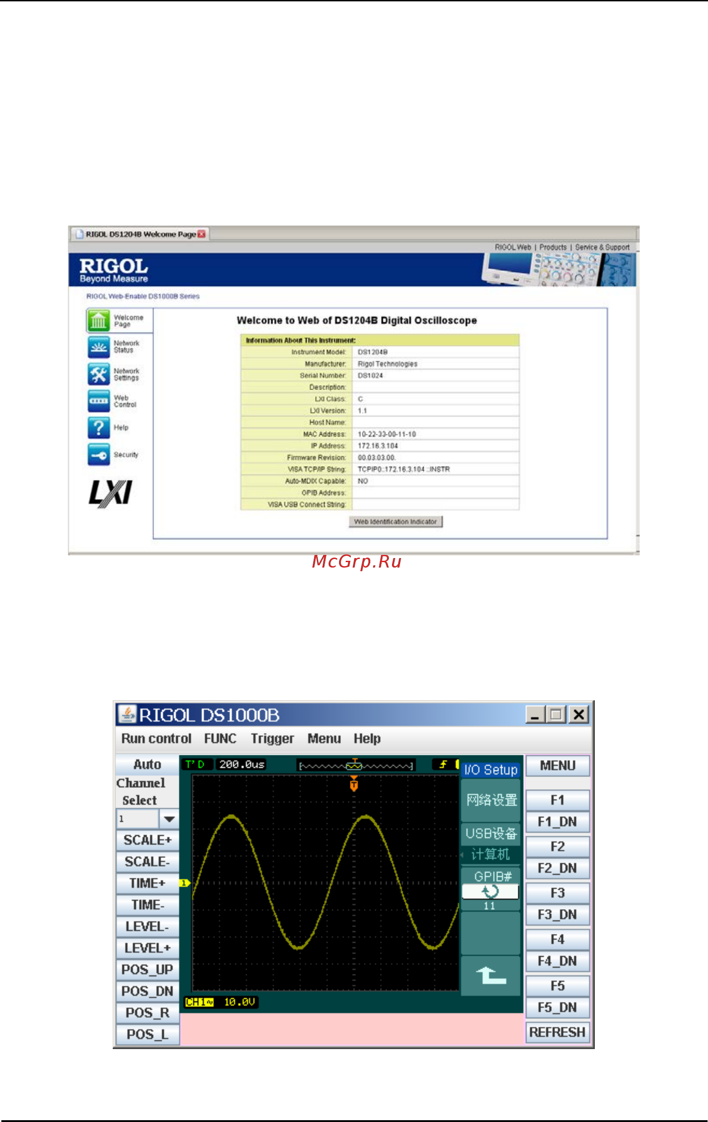
Task: Open the Trigger menu
Action: pyautogui.click(x=272, y=738)
